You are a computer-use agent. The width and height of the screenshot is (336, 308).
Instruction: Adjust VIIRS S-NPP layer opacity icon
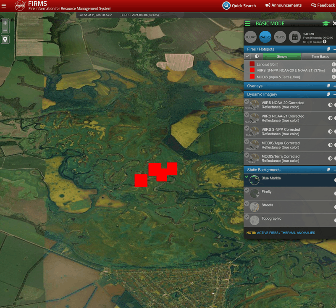(x=330, y=132)
